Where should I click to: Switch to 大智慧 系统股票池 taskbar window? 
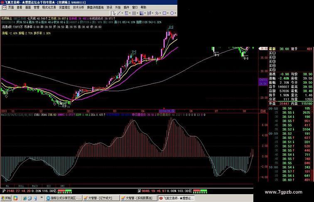coord(139,198)
